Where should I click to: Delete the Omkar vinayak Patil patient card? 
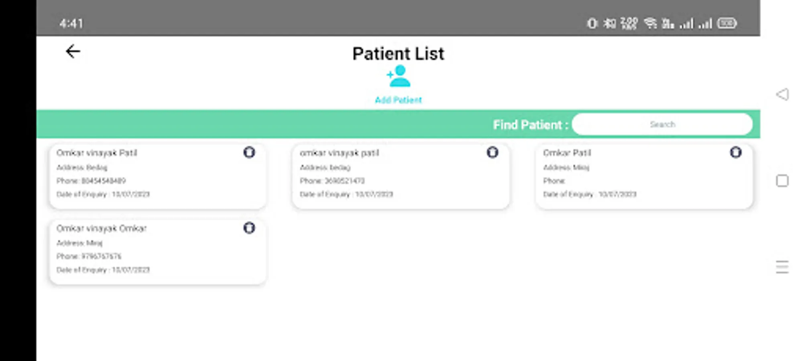tap(249, 152)
